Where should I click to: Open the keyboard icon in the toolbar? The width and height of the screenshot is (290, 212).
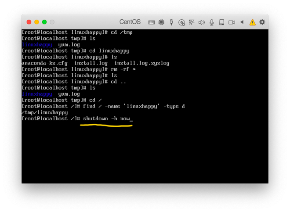pos(152,22)
